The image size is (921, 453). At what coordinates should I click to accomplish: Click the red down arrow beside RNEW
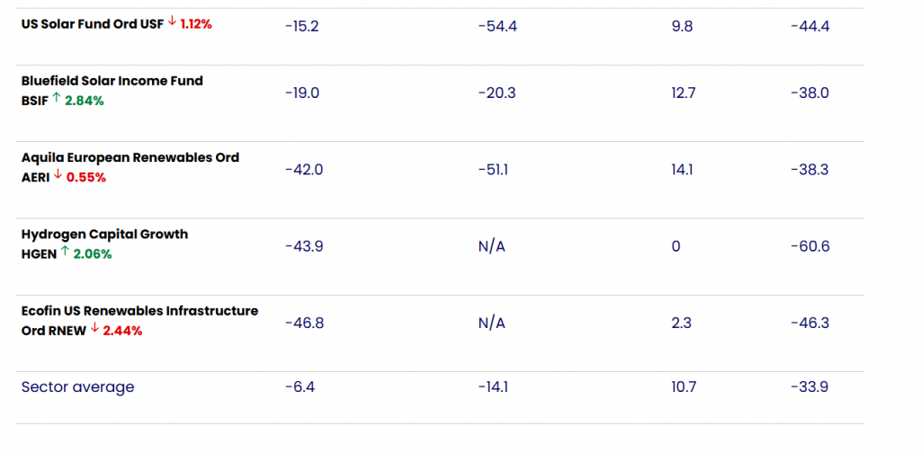(x=94, y=330)
